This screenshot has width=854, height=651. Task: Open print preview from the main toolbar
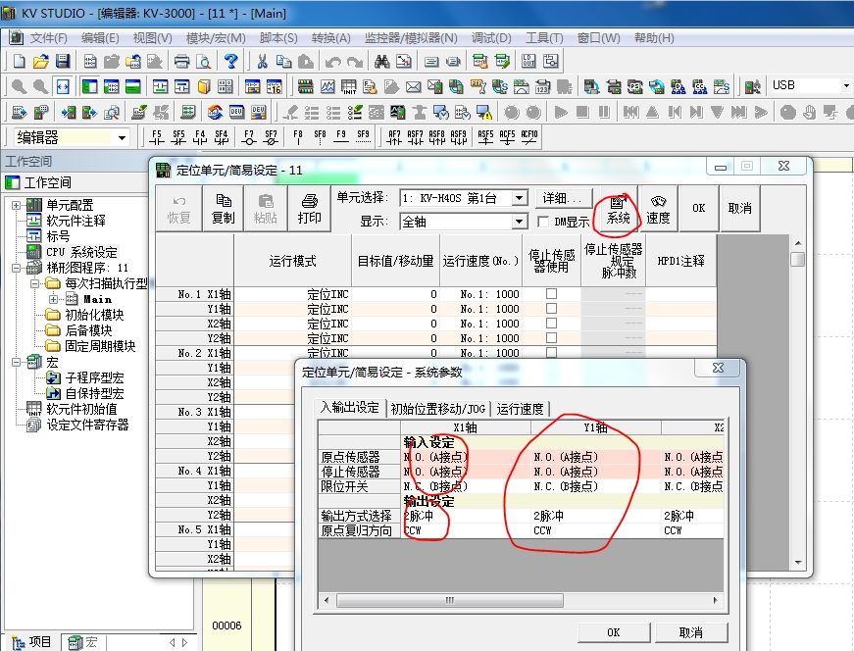point(203,61)
